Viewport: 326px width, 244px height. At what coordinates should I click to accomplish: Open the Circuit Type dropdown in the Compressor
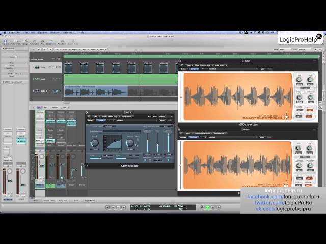(110, 126)
